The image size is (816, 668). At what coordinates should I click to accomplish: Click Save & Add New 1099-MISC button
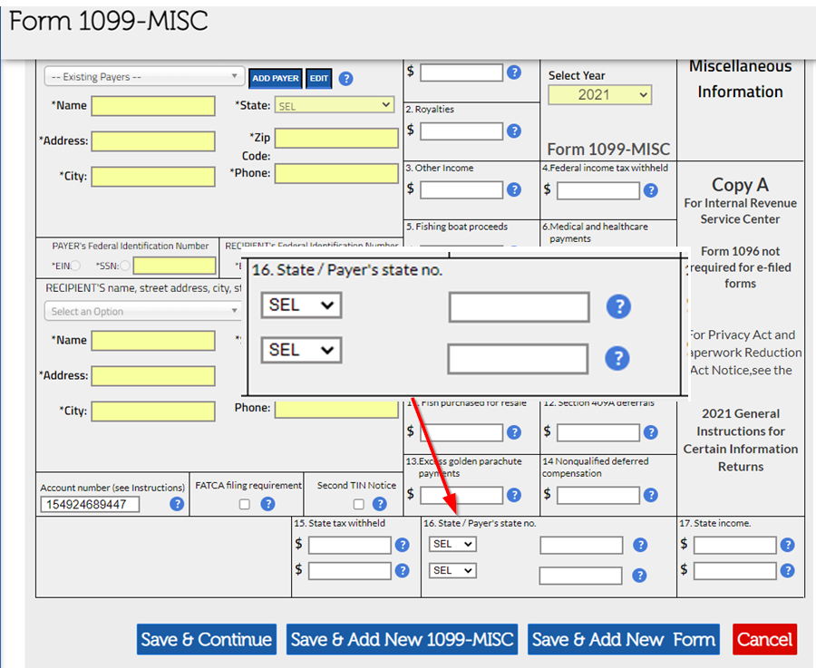(402, 639)
